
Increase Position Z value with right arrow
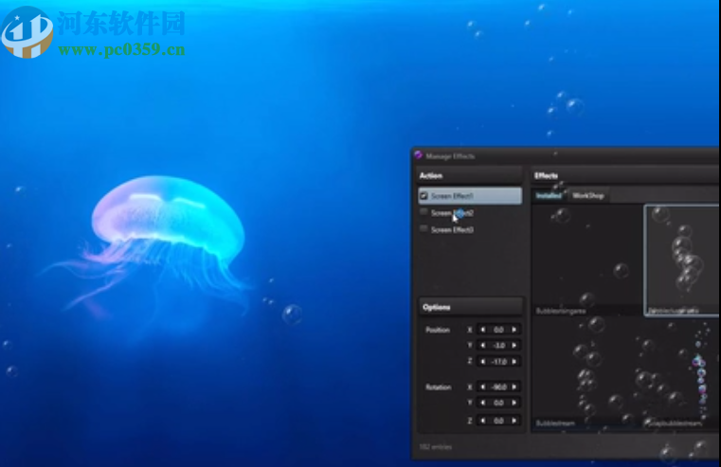[x=514, y=362]
